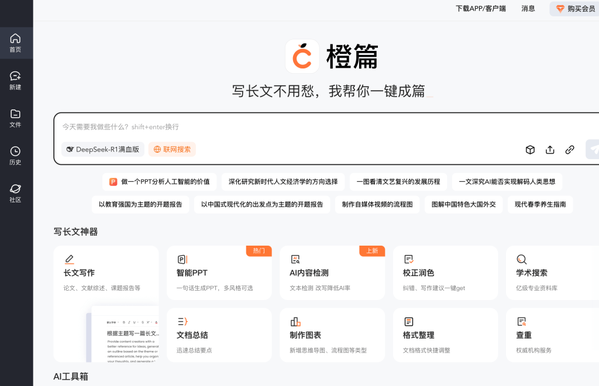
Task: Open the 历史 history clock icon
Action: 15,151
